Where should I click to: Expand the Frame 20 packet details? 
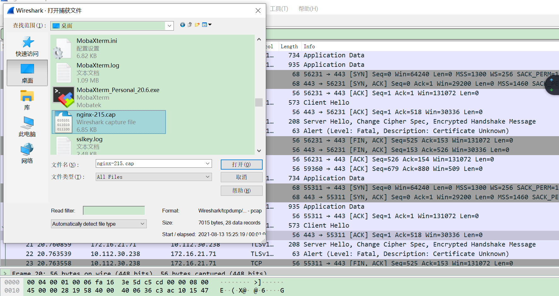point(5,273)
